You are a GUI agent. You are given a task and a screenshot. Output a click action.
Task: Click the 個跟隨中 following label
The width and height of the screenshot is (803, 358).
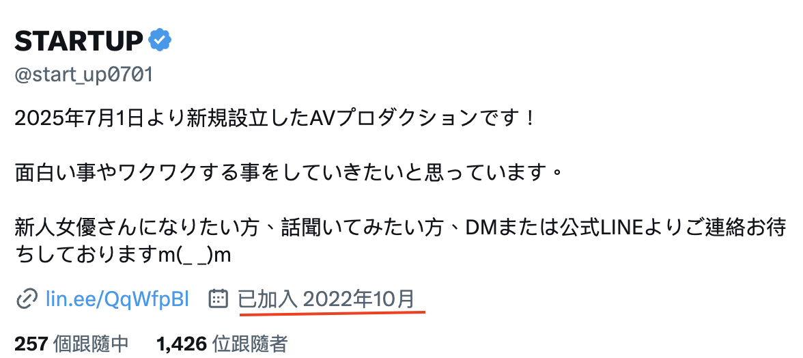click(91, 344)
